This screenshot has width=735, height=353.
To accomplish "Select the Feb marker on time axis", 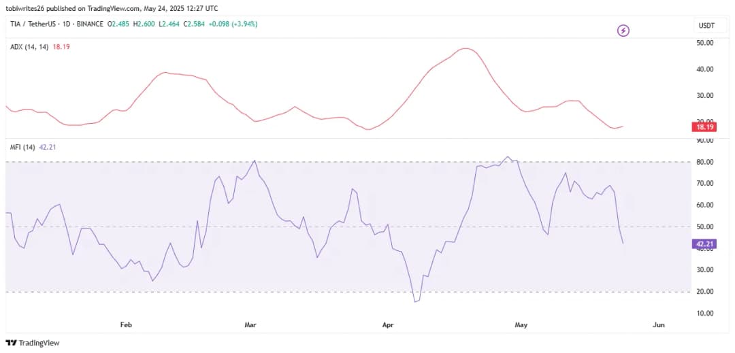I will coord(125,326).
